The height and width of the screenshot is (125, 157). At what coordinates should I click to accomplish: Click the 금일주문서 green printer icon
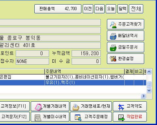[113, 48]
